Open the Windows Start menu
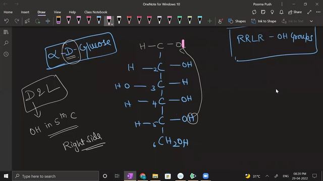This screenshot has width=323, height=181. [6, 176]
